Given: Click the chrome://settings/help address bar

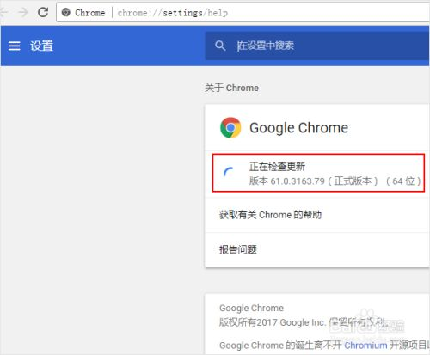Looking at the screenshot, I should pos(243,13).
